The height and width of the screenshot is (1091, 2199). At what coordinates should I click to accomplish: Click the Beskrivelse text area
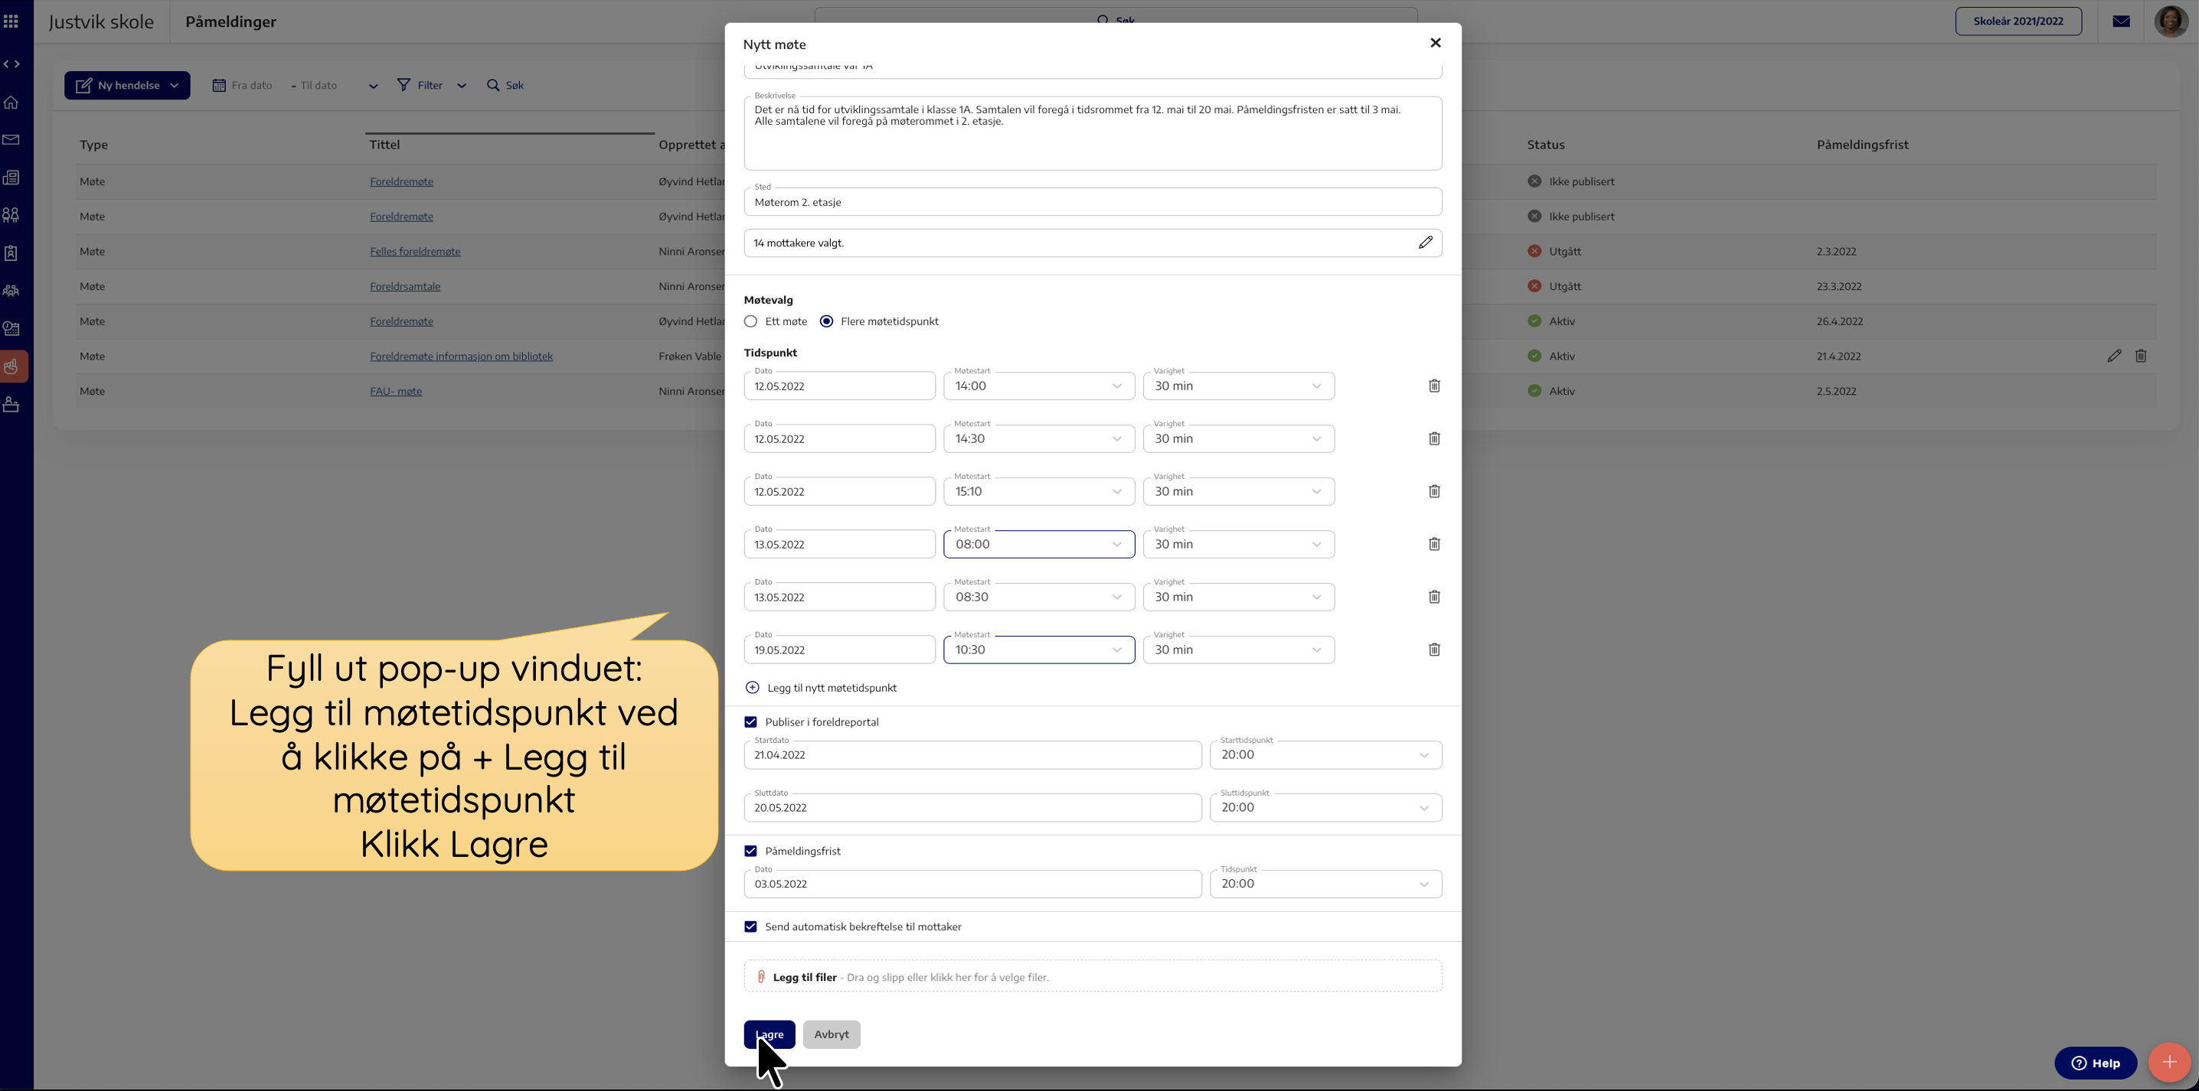click(1093, 133)
